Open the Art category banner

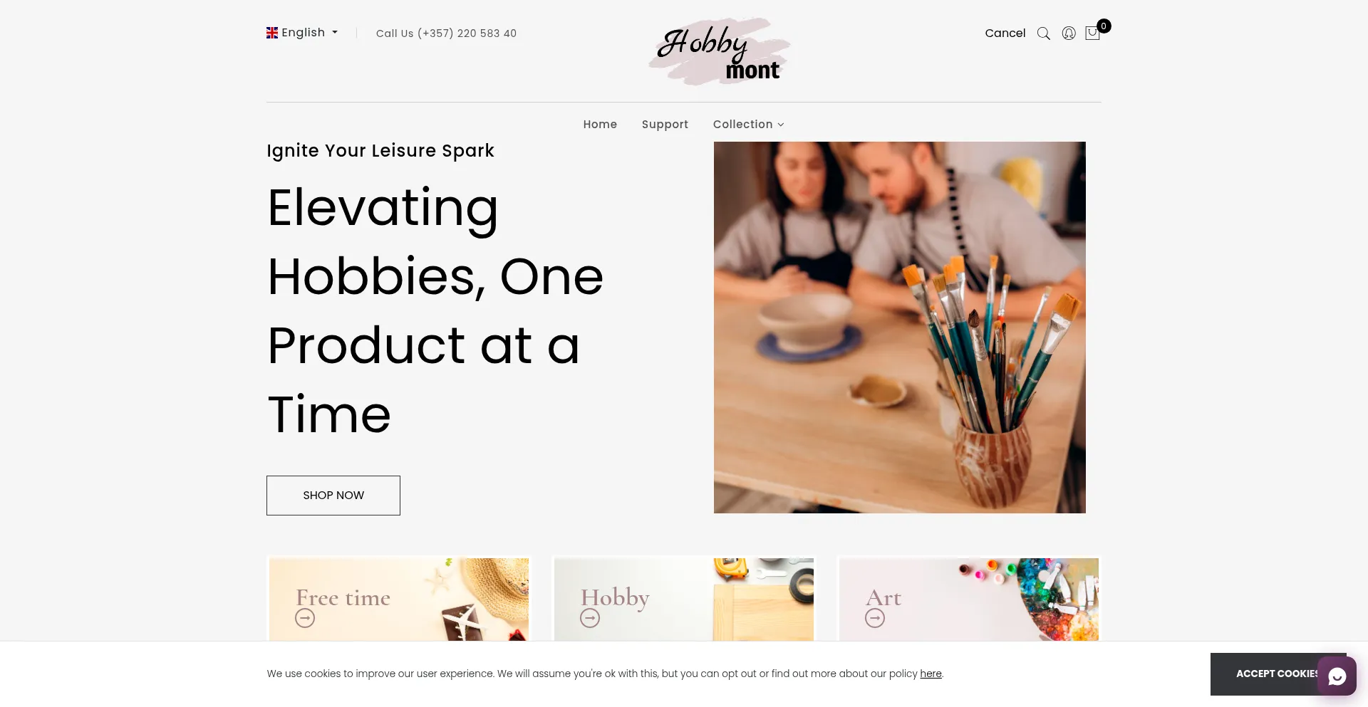tap(969, 599)
